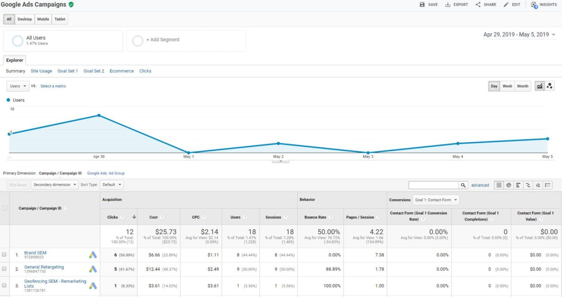
Task: Click help icon next to Campaign ID header
Action: pyautogui.click(x=66, y=209)
